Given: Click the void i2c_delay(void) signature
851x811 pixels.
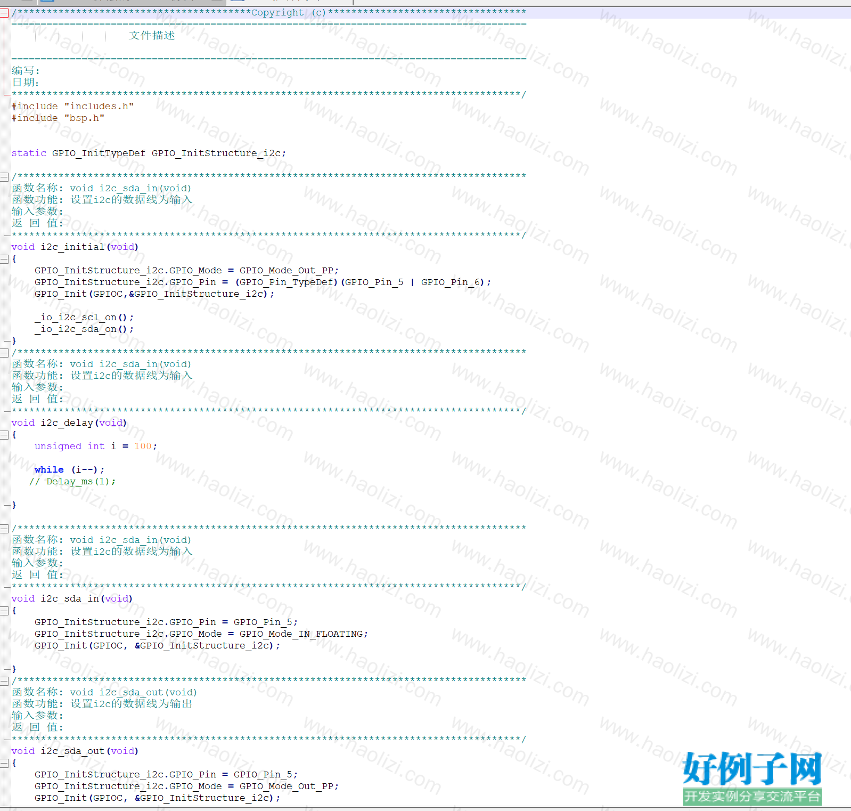Looking at the screenshot, I should [x=69, y=423].
